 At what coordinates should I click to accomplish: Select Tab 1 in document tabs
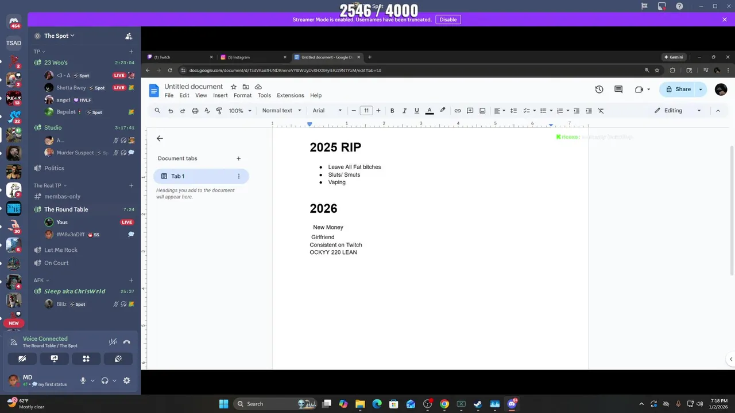pyautogui.click(x=200, y=176)
